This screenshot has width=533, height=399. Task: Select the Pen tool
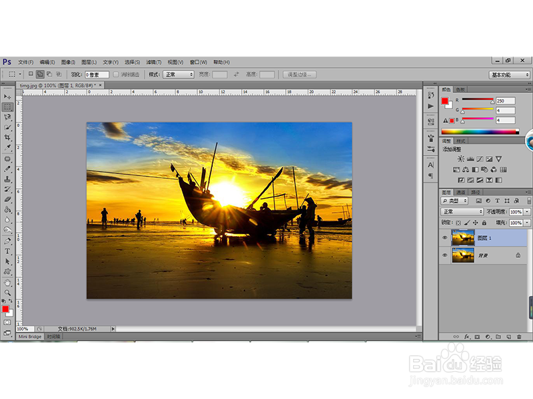[7, 241]
